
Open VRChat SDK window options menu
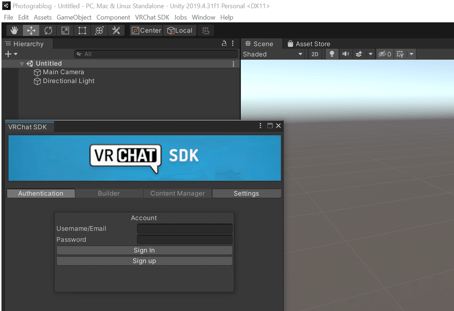[x=260, y=126]
